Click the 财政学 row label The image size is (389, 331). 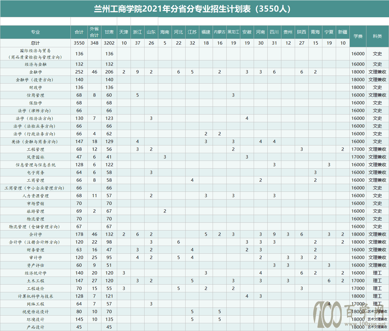point(35,87)
